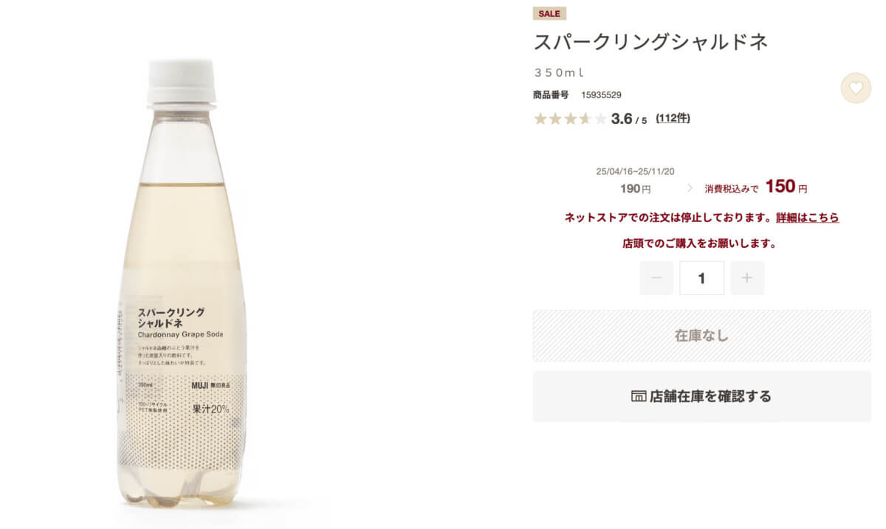Click the 350ml volume text under the title
This screenshot has height=529, width=886.
559,72
